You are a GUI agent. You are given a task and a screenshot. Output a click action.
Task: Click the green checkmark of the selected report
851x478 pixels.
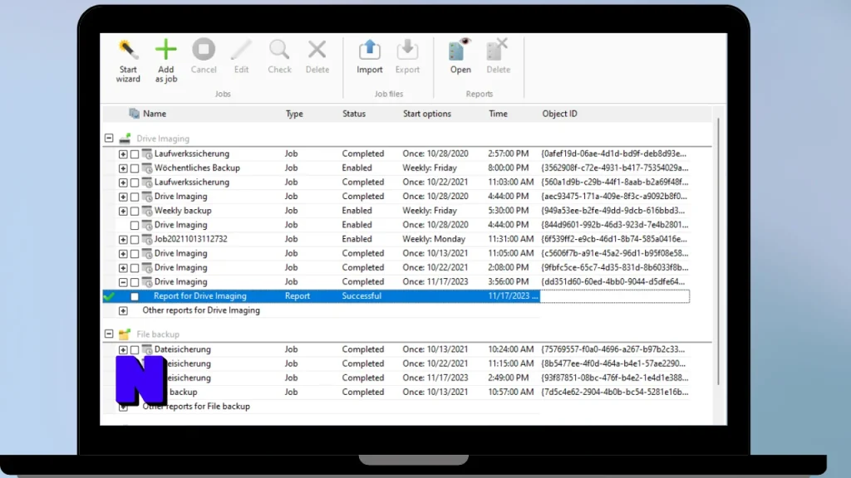(109, 296)
